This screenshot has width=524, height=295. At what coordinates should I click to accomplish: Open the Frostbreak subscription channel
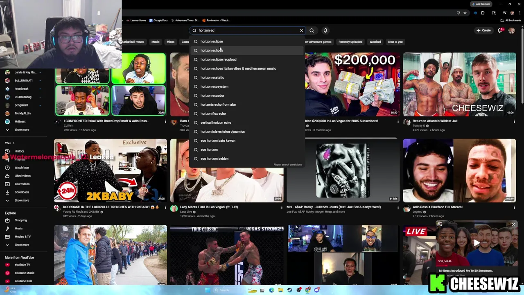click(x=21, y=89)
